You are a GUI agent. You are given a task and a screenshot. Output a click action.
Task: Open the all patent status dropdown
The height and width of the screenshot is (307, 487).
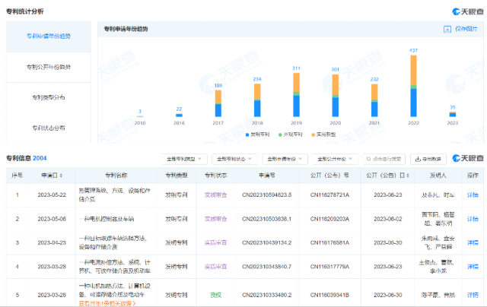click(234, 159)
